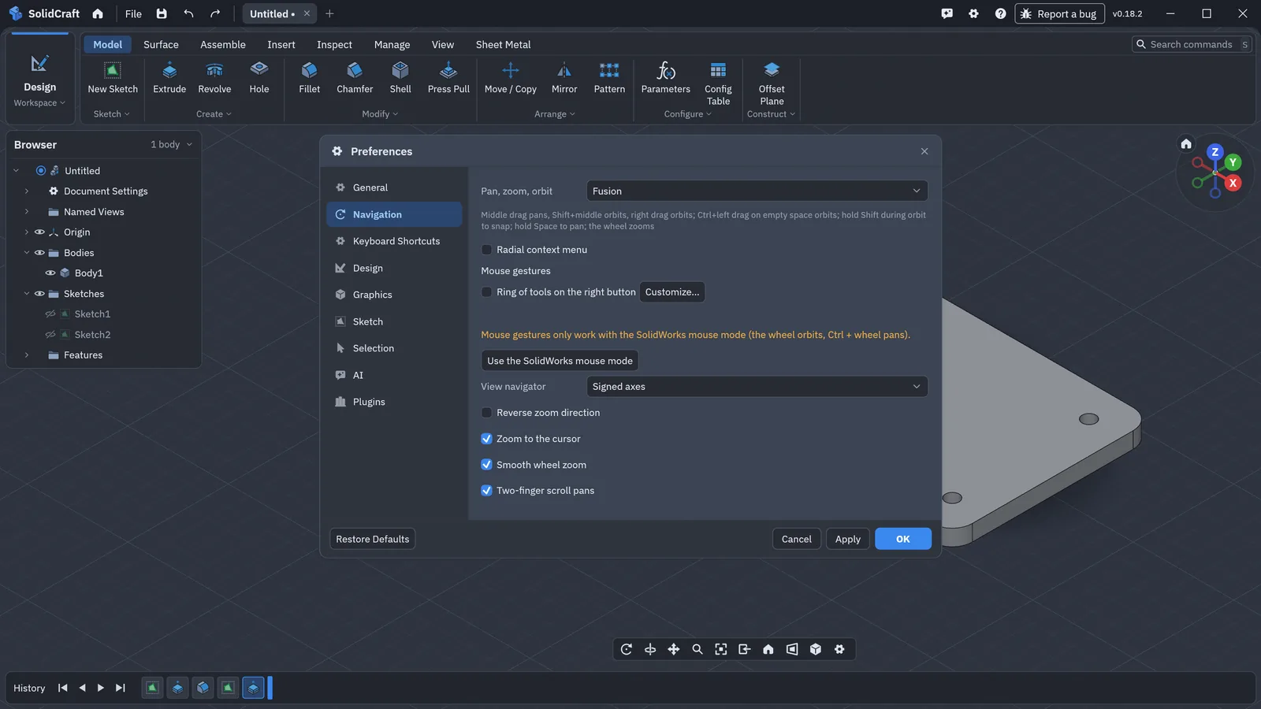
Task: Open the Config Table
Action: 718,84
